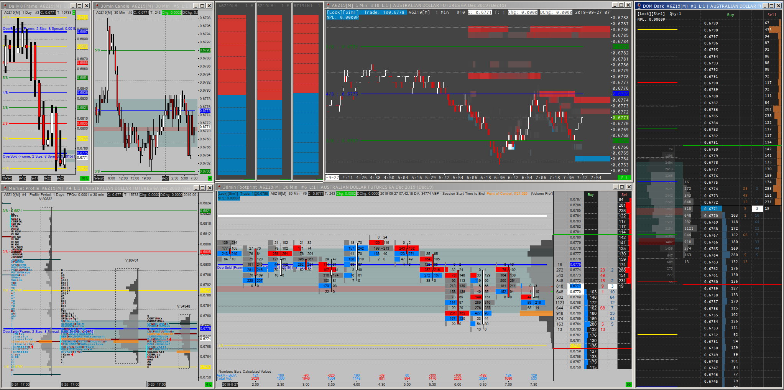Click the blue 0.6775 price in Footprint DOM
Image resolution: width=784 pixels, height=390 pixels.
click(575, 265)
